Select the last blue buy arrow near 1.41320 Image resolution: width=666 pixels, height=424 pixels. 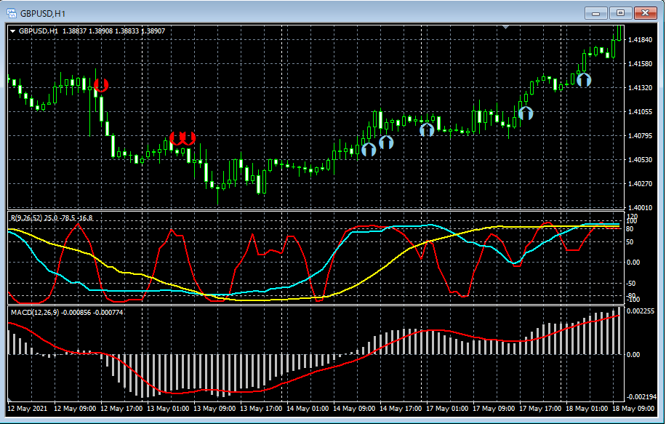pyautogui.click(x=584, y=79)
